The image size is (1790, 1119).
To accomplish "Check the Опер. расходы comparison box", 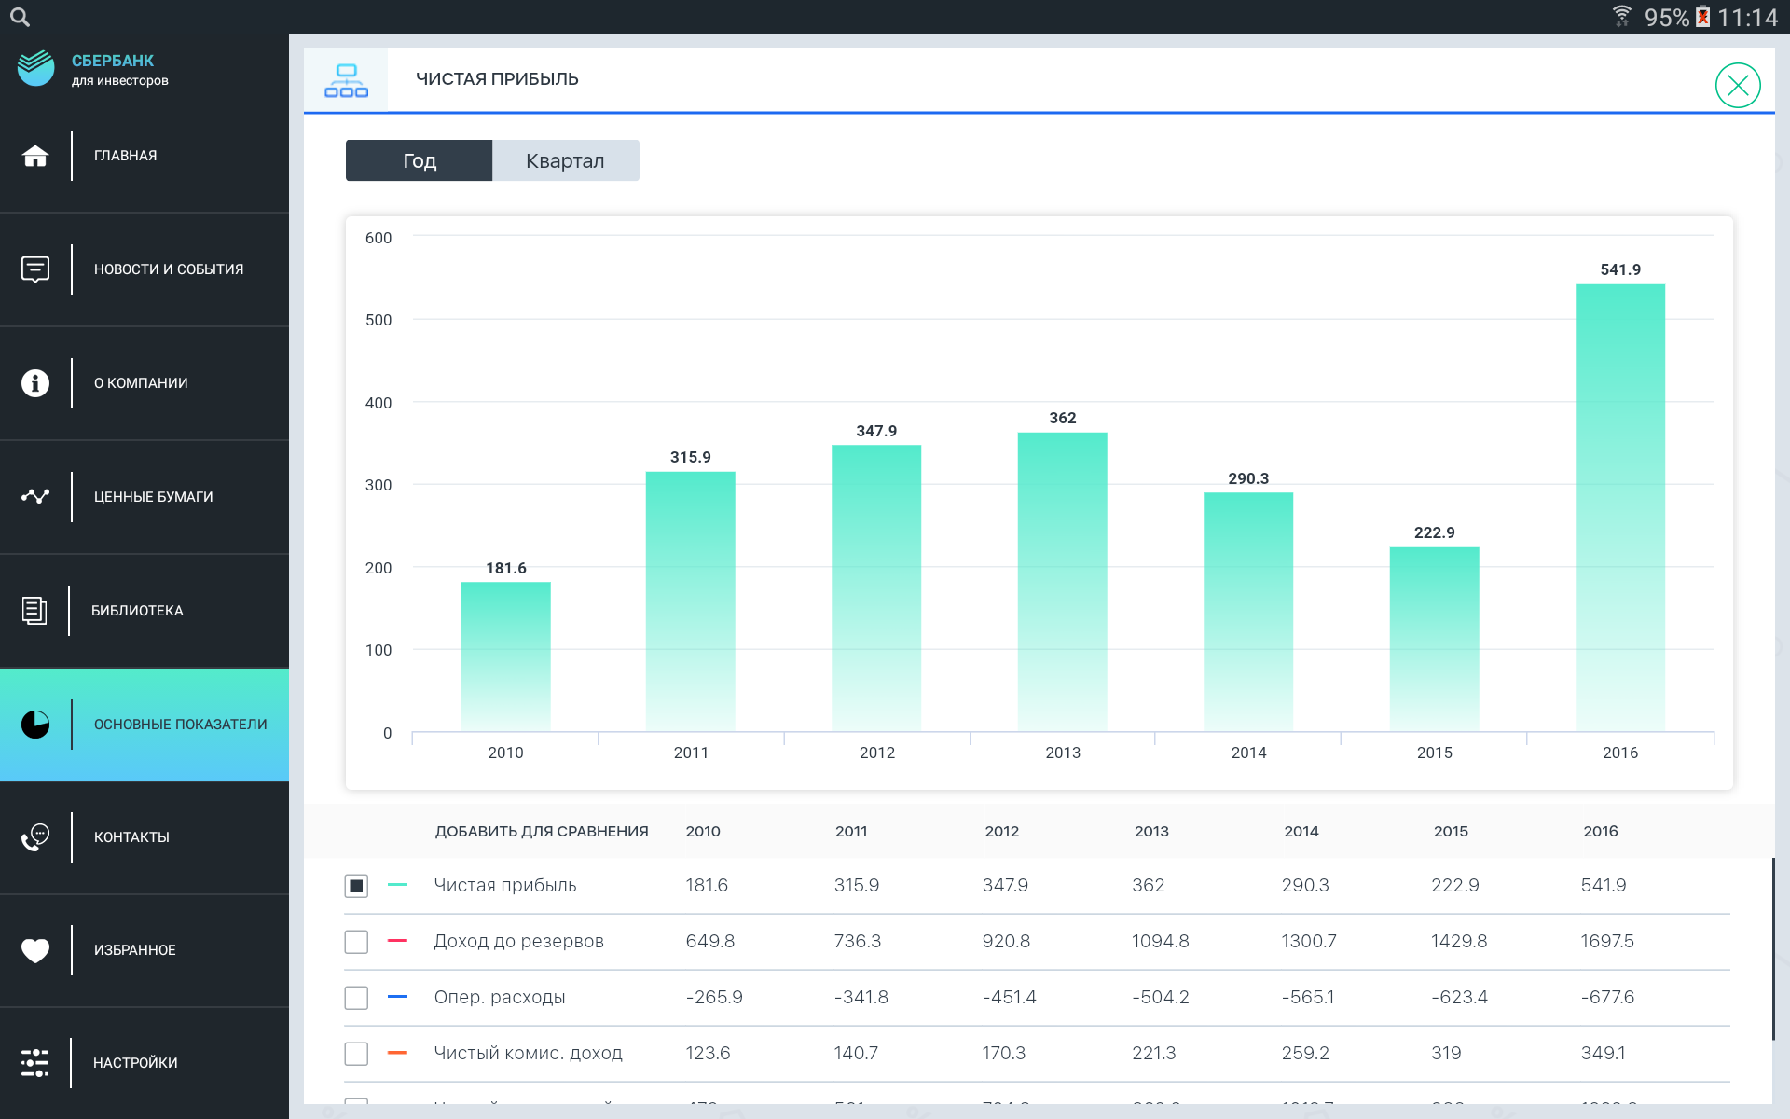I will (x=356, y=998).
